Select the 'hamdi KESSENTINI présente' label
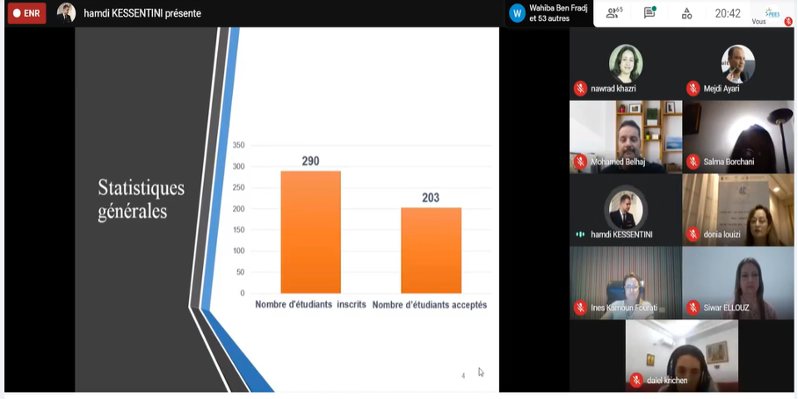 click(x=142, y=13)
